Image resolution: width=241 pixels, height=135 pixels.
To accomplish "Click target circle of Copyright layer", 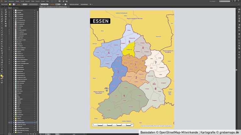I will (35, 12).
